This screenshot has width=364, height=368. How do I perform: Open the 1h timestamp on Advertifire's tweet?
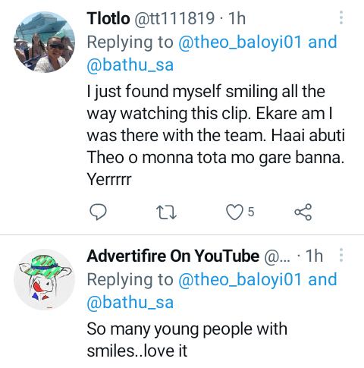pos(314,256)
